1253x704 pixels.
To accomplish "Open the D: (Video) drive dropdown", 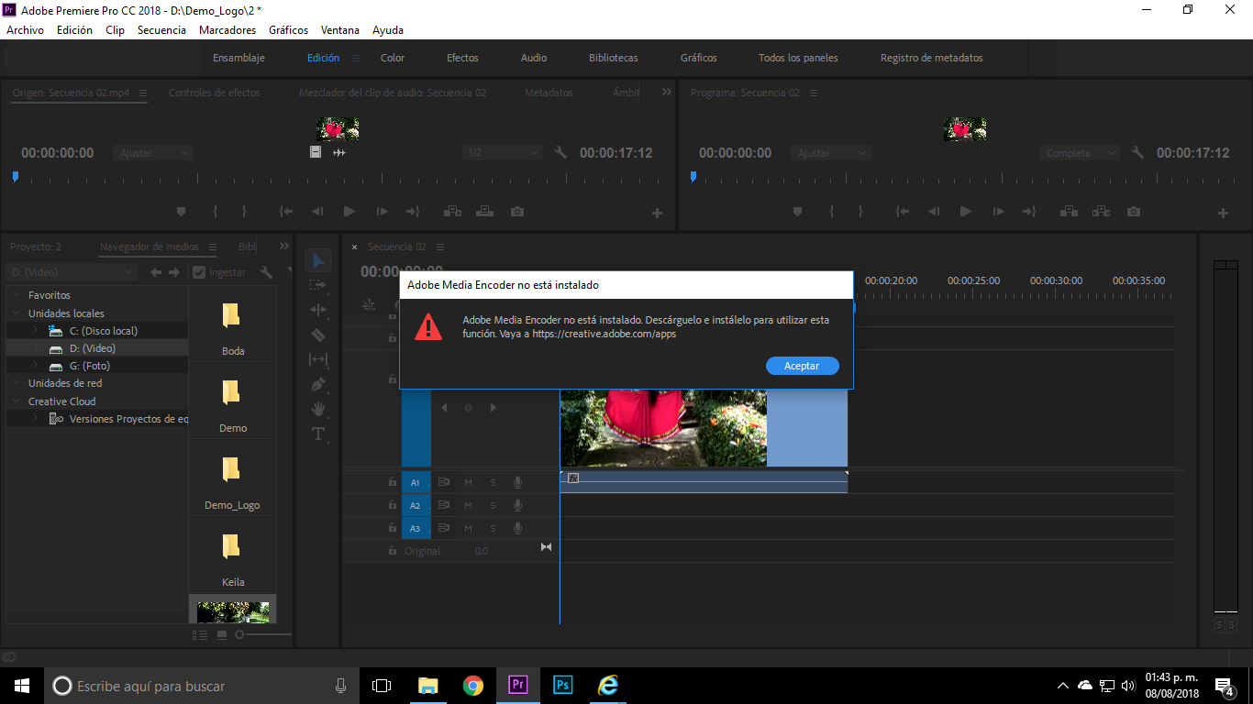I will click(x=71, y=272).
